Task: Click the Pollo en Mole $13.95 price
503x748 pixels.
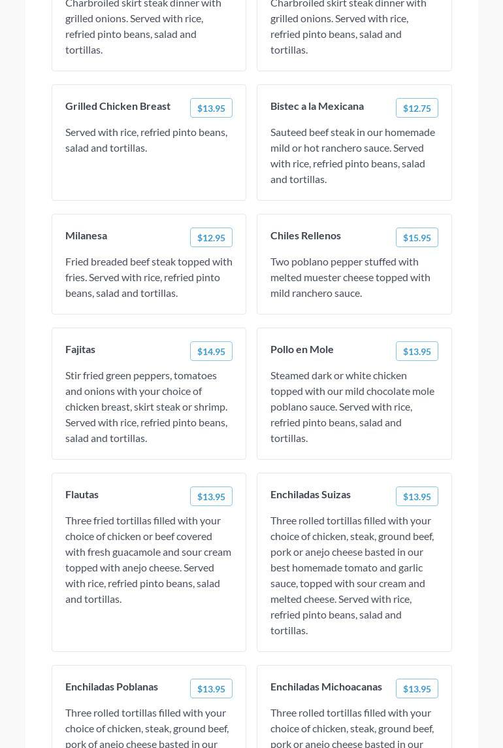Action: coord(417,351)
